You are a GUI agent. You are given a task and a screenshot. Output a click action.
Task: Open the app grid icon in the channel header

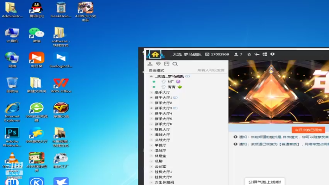coord(265,54)
